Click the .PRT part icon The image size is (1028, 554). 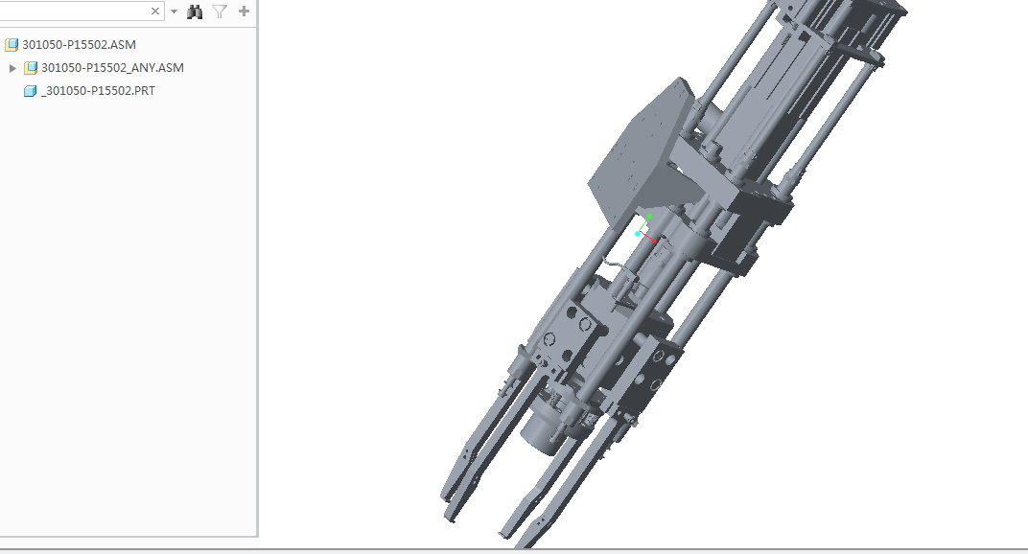point(30,91)
